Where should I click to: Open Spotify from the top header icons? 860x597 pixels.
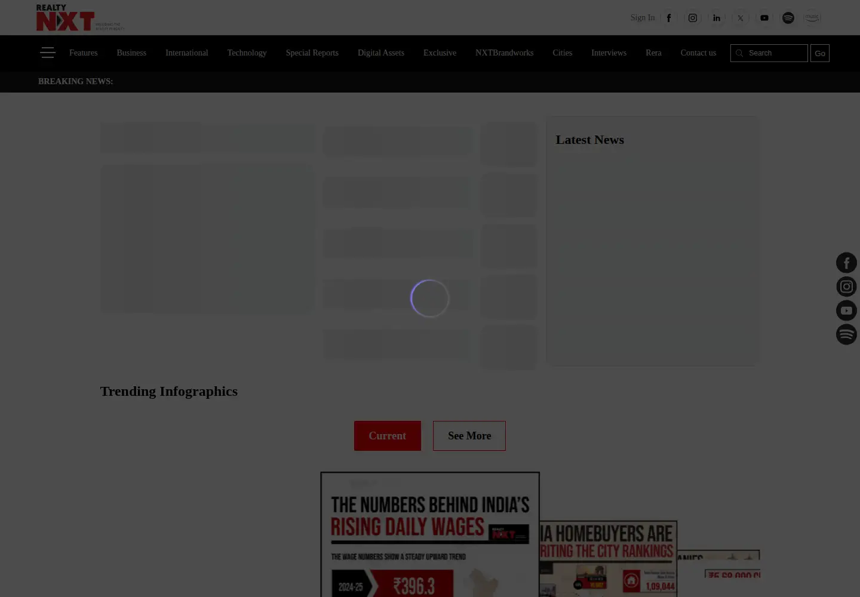788,18
